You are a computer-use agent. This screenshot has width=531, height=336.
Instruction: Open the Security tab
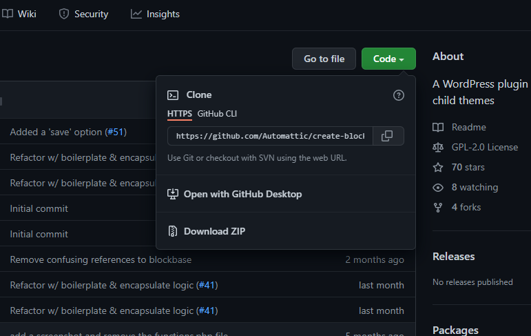83,14
